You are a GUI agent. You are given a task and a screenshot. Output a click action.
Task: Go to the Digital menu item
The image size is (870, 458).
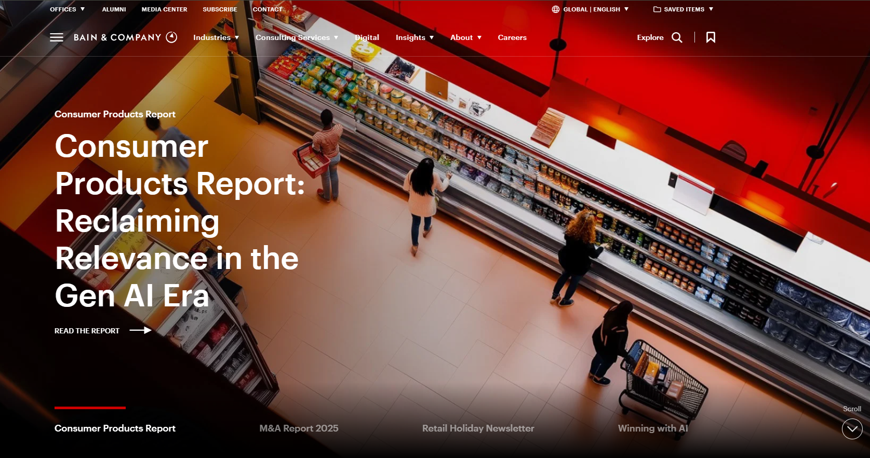(x=367, y=37)
